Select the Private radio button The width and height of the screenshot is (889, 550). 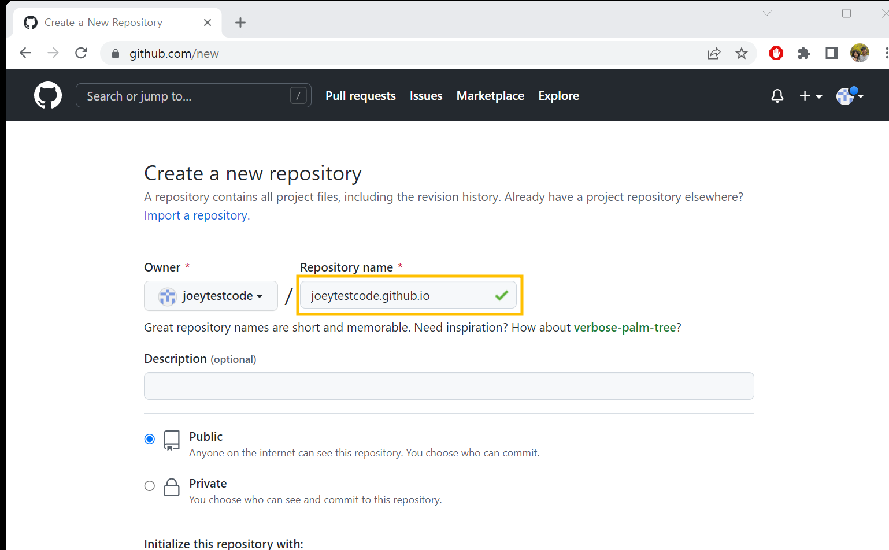point(150,486)
